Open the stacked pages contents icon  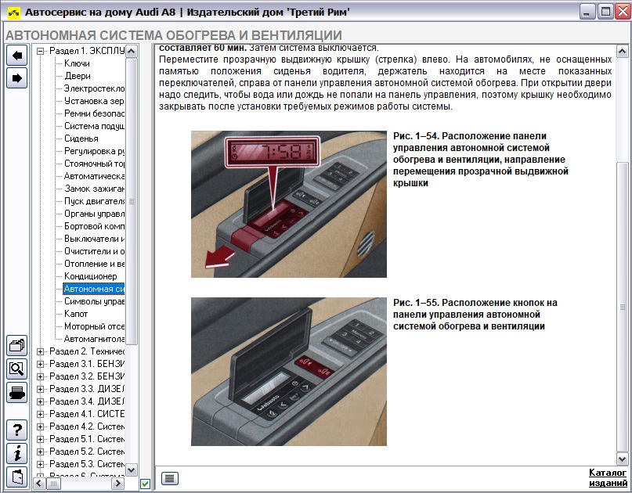[x=17, y=345]
